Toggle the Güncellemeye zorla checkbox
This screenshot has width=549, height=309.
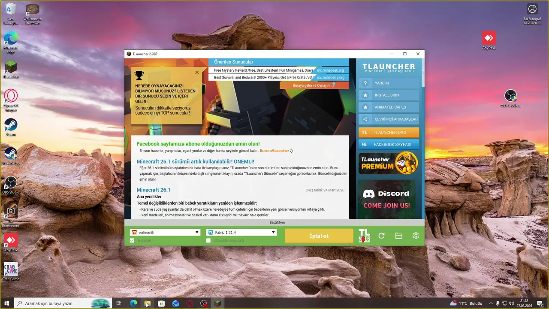pyautogui.click(x=208, y=241)
